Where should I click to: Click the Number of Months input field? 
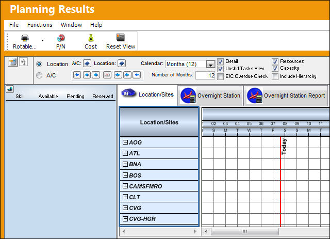pyautogui.click(x=205, y=75)
